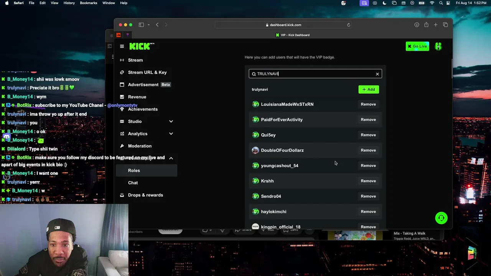Screen dimensions: 491x276
Task: Click the Revenue chart icon
Action: [122, 97]
